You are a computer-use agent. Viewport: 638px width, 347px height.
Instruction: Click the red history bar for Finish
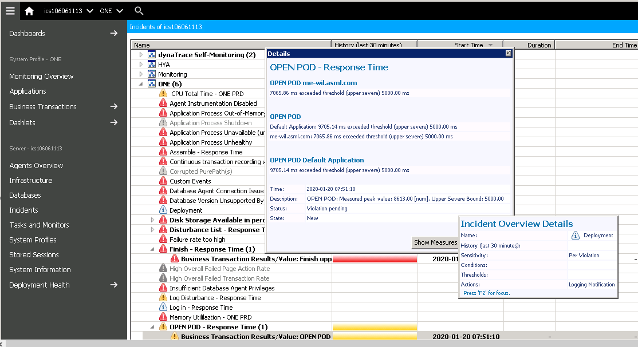pyautogui.click(x=375, y=259)
